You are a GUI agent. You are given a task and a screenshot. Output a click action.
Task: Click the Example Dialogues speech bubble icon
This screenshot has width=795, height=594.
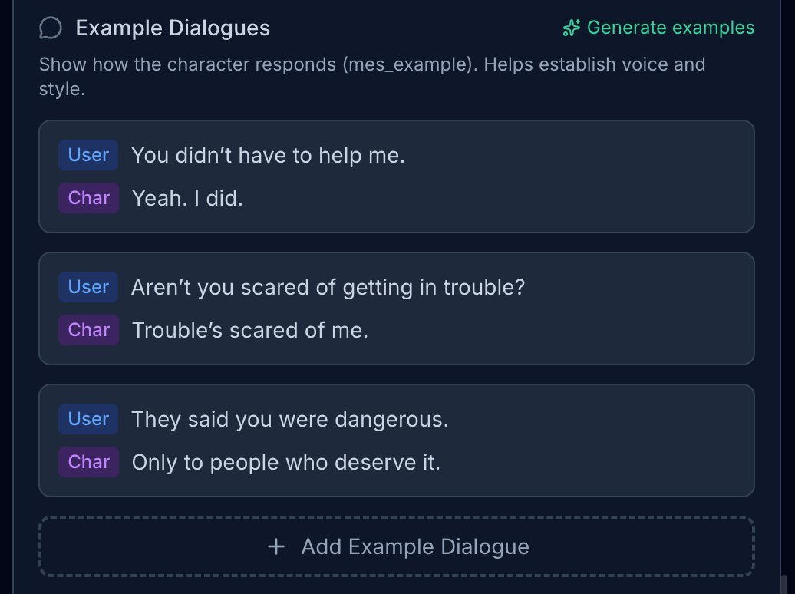pyautogui.click(x=51, y=28)
